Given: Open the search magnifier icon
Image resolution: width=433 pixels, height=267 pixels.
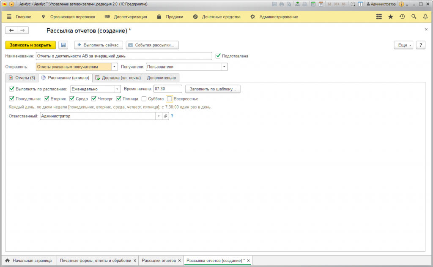Looking at the screenshot, I should tap(414, 17).
